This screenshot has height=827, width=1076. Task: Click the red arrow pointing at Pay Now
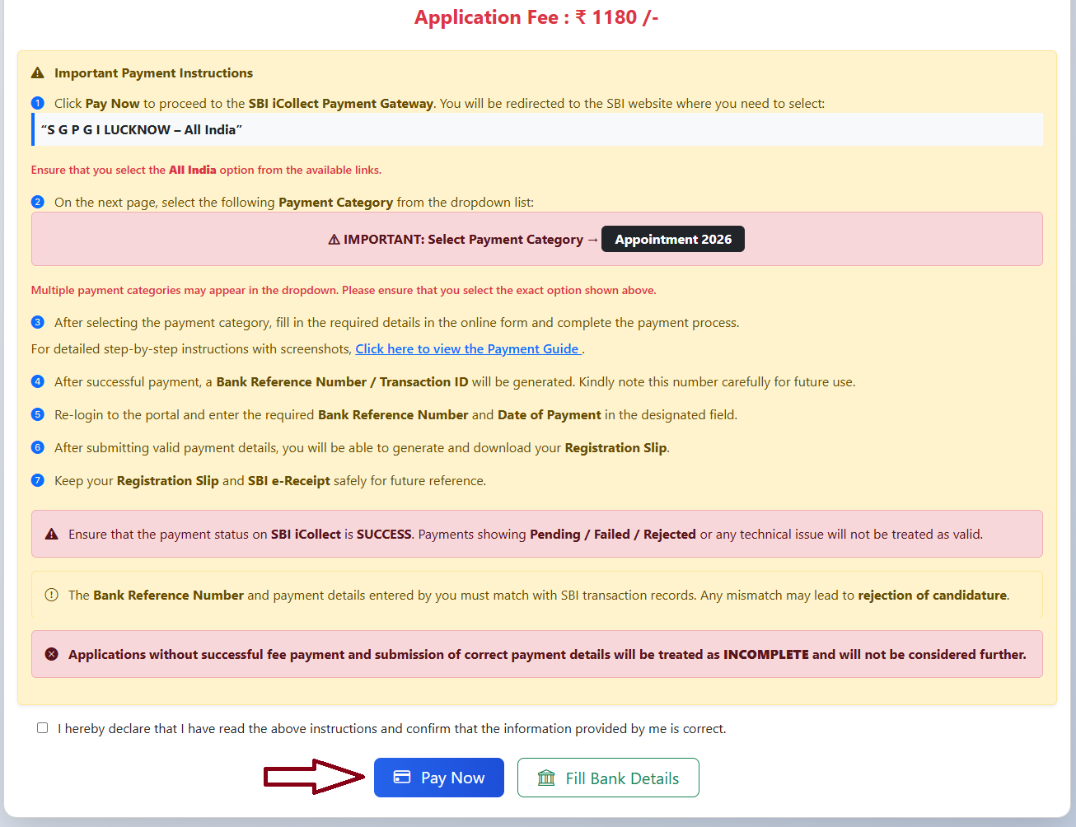pyautogui.click(x=313, y=775)
